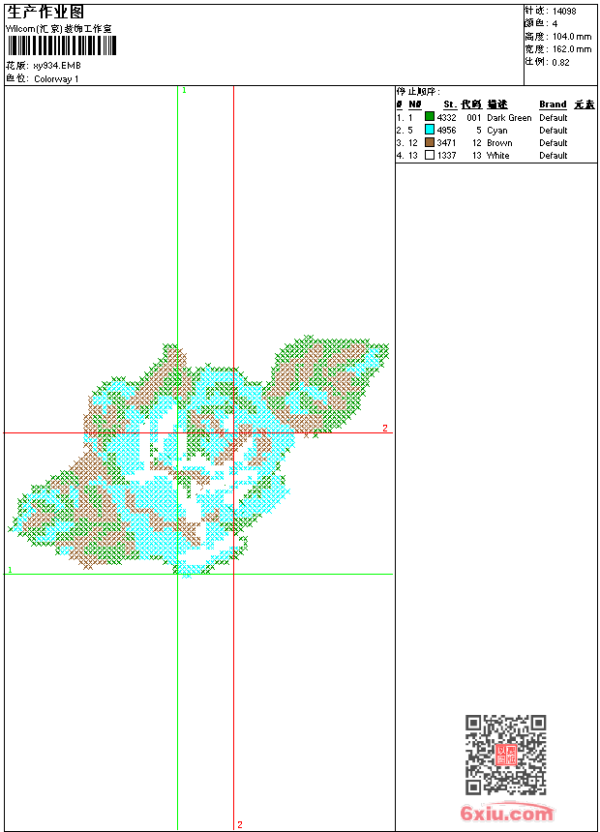Click the QR code image
600x832 pixels.
coord(505,755)
